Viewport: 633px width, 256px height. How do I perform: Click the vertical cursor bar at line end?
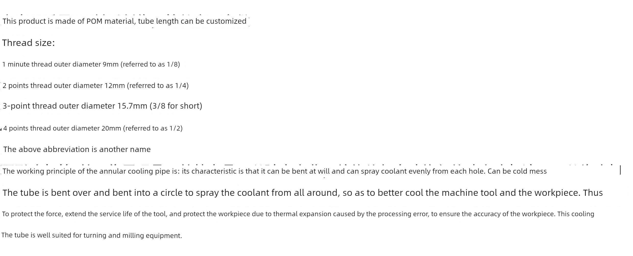[620, 170]
